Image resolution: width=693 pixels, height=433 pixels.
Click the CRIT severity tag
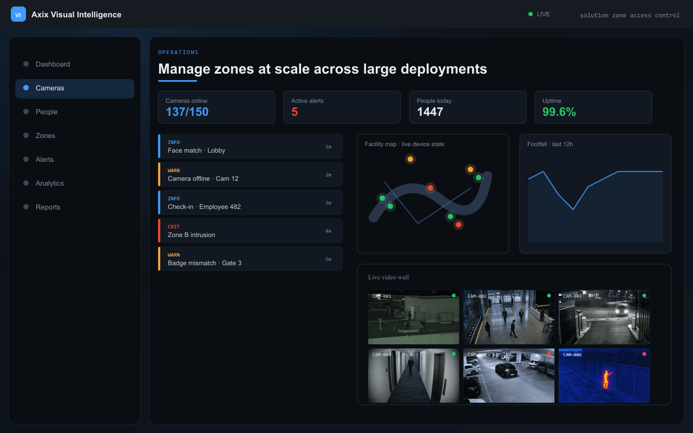point(174,227)
